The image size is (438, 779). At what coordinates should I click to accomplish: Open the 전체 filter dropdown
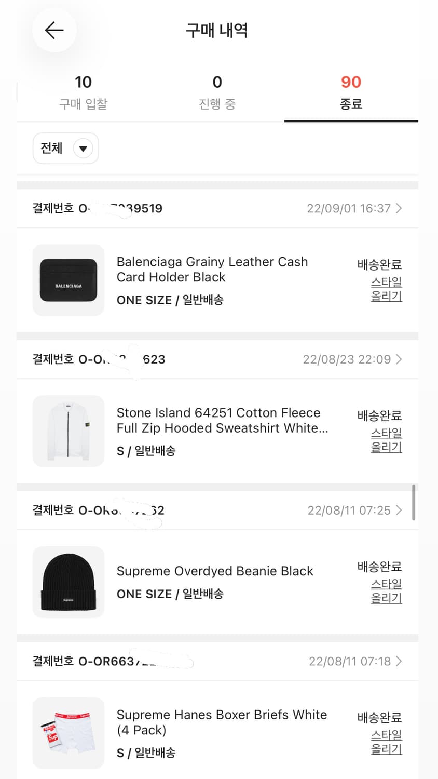click(x=65, y=149)
